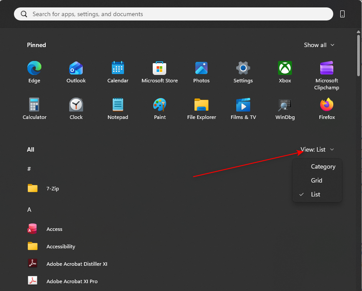362x291 pixels.
Task: Click the "Accessibility" list label
Action: (61, 247)
